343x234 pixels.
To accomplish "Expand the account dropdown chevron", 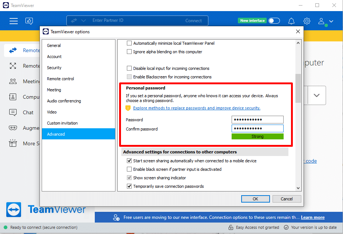I will point(331,21).
